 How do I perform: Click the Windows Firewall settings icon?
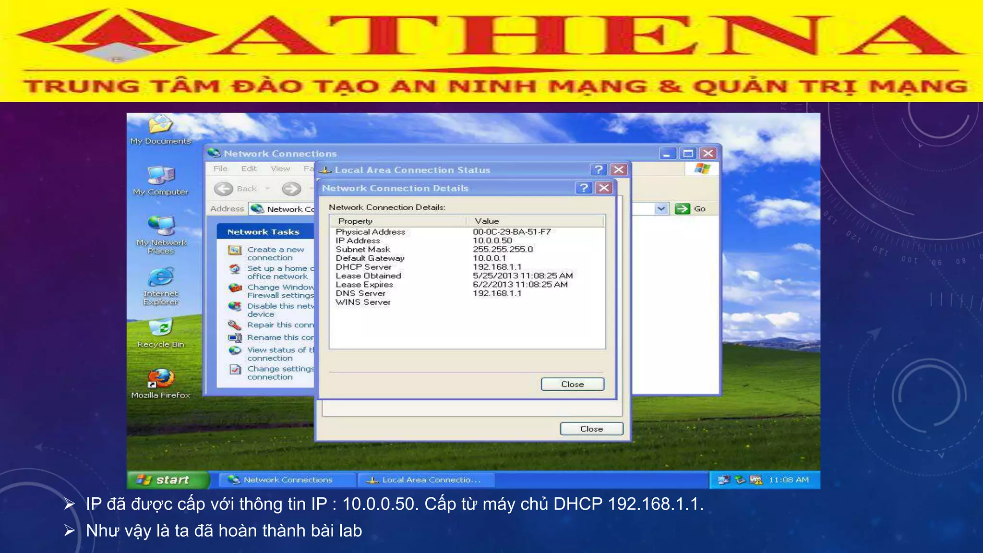pos(235,288)
